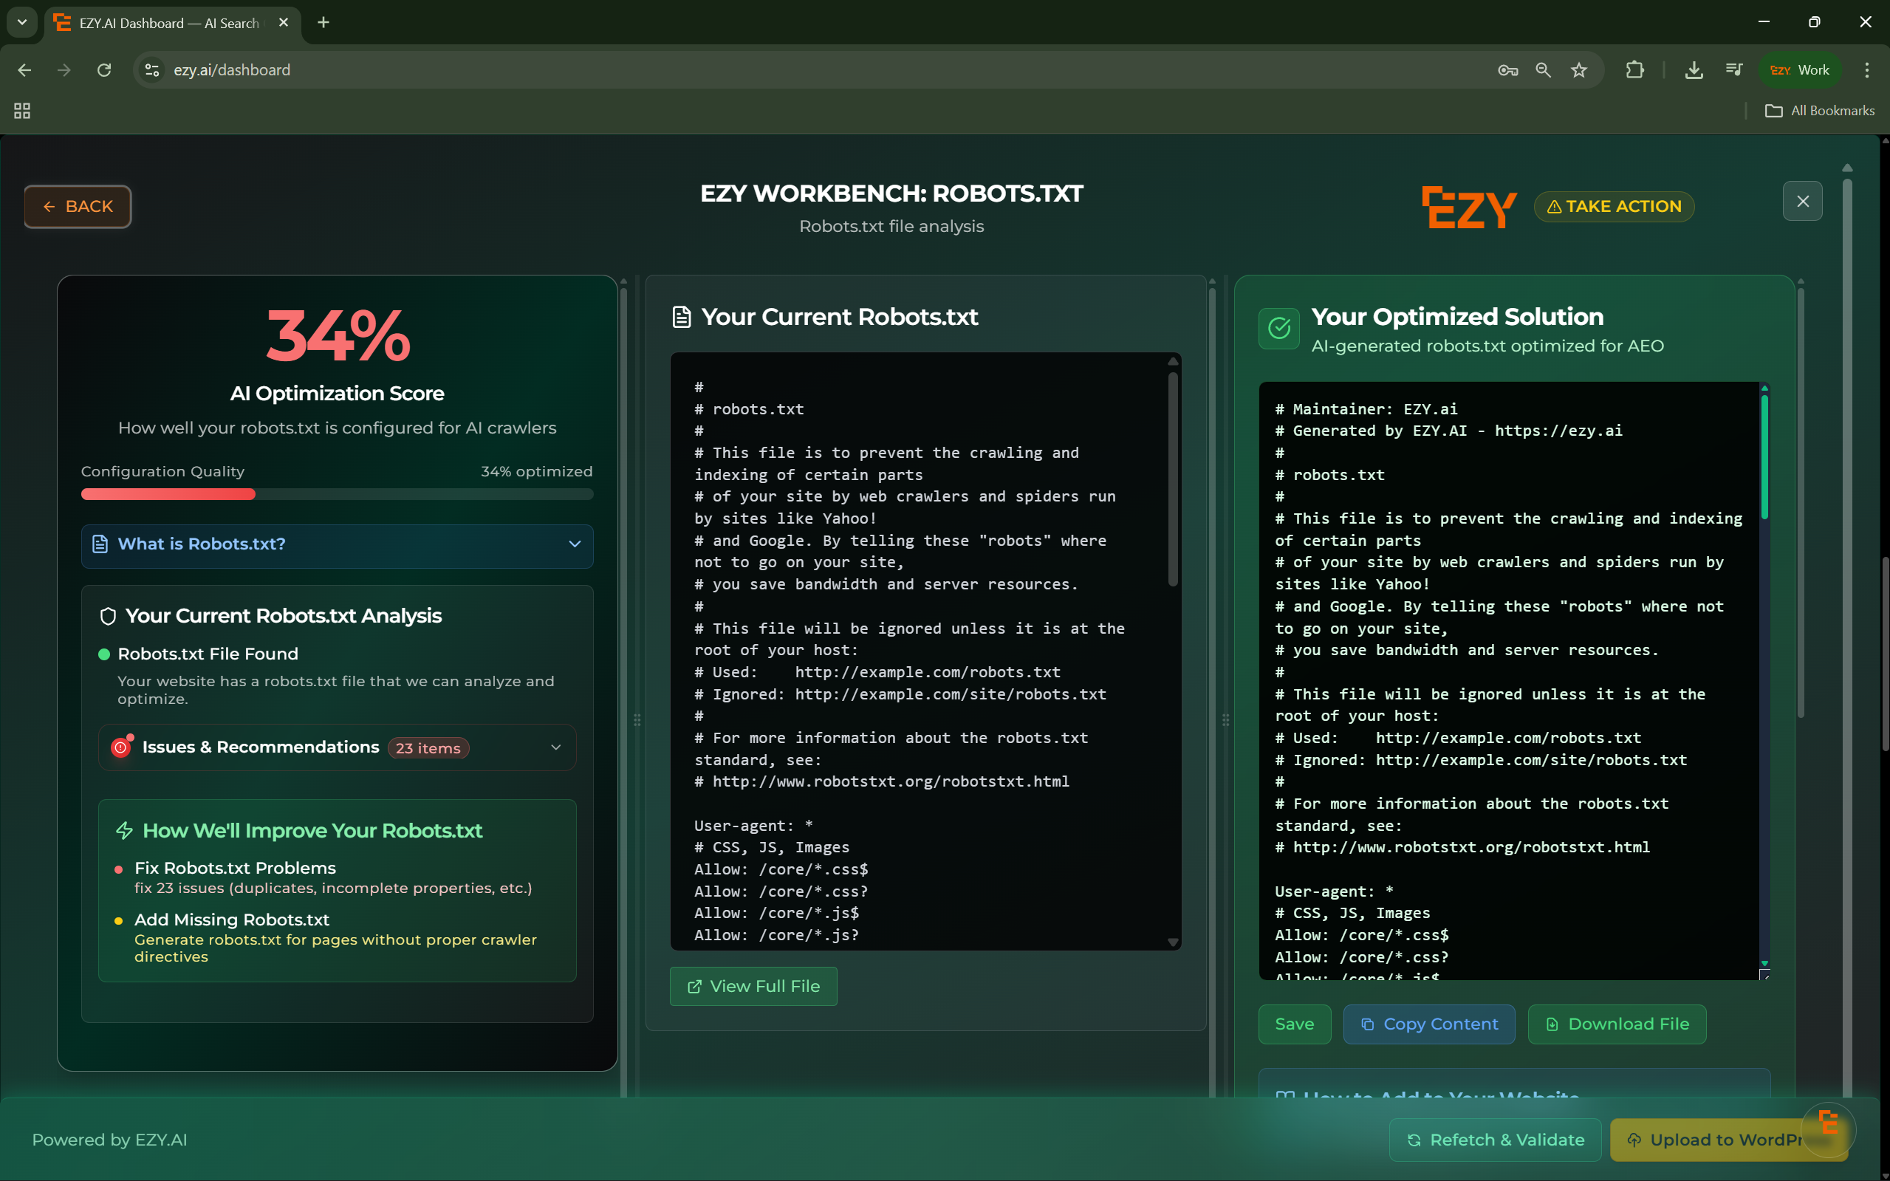Click the password key icon in address bar
This screenshot has width=1890, height=1181.
coord(1507,70)
